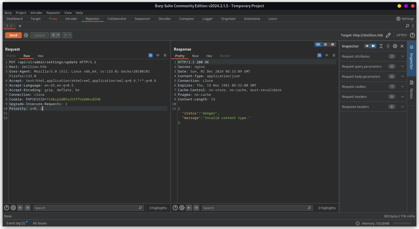This screenshot has width=419, height=229.
Task: Switch to Raw view in Response pane
Action: 195,56
